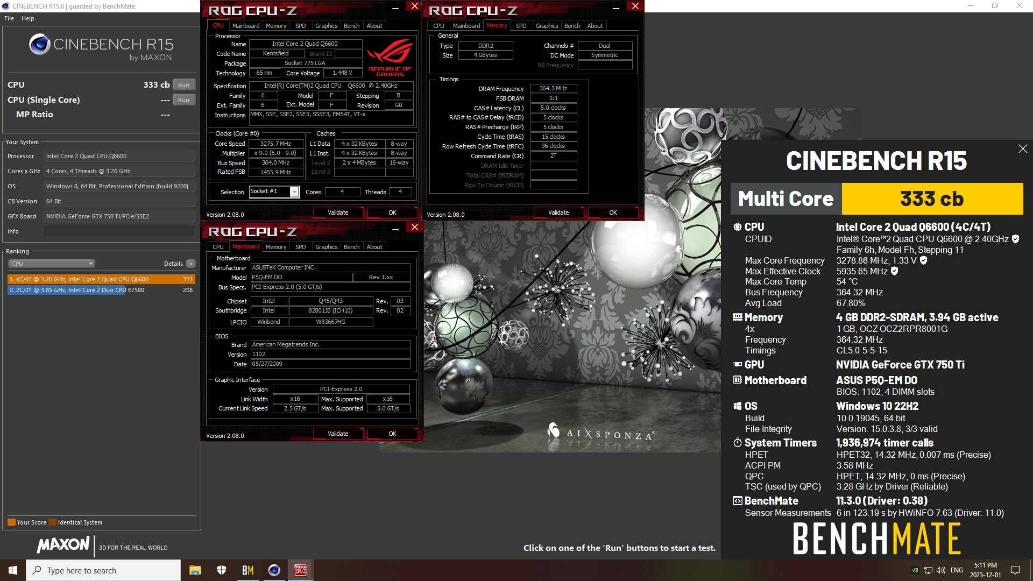
Task: Switch to Cinebench taskbar icon
Action: [x=274, y=570]
